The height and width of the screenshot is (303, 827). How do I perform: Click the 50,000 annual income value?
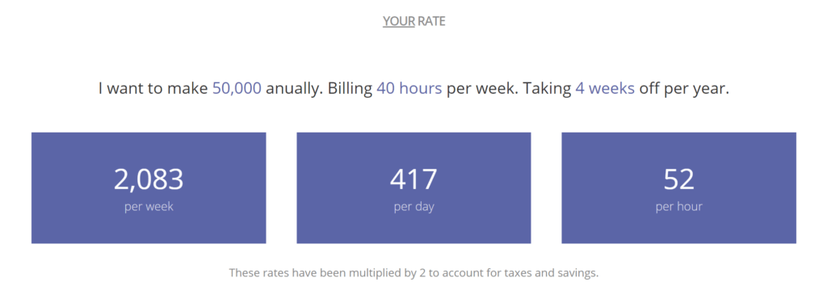237,89
